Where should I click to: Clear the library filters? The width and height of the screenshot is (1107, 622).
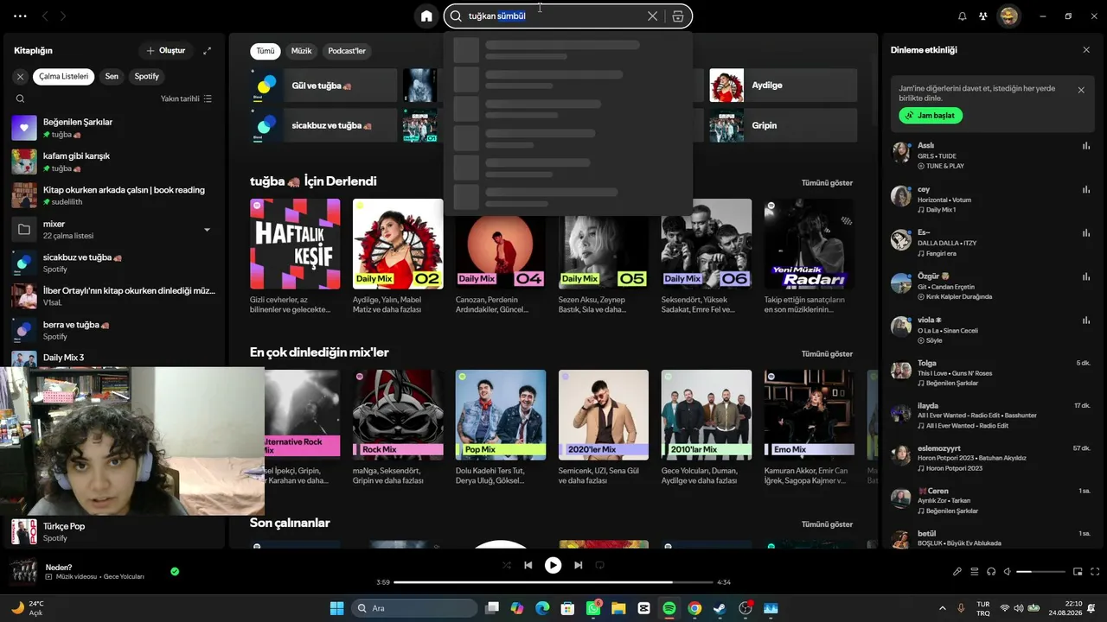[20, 76]
